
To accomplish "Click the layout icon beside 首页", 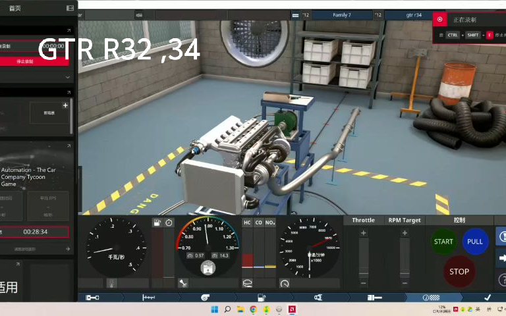I will pos(70,8).
